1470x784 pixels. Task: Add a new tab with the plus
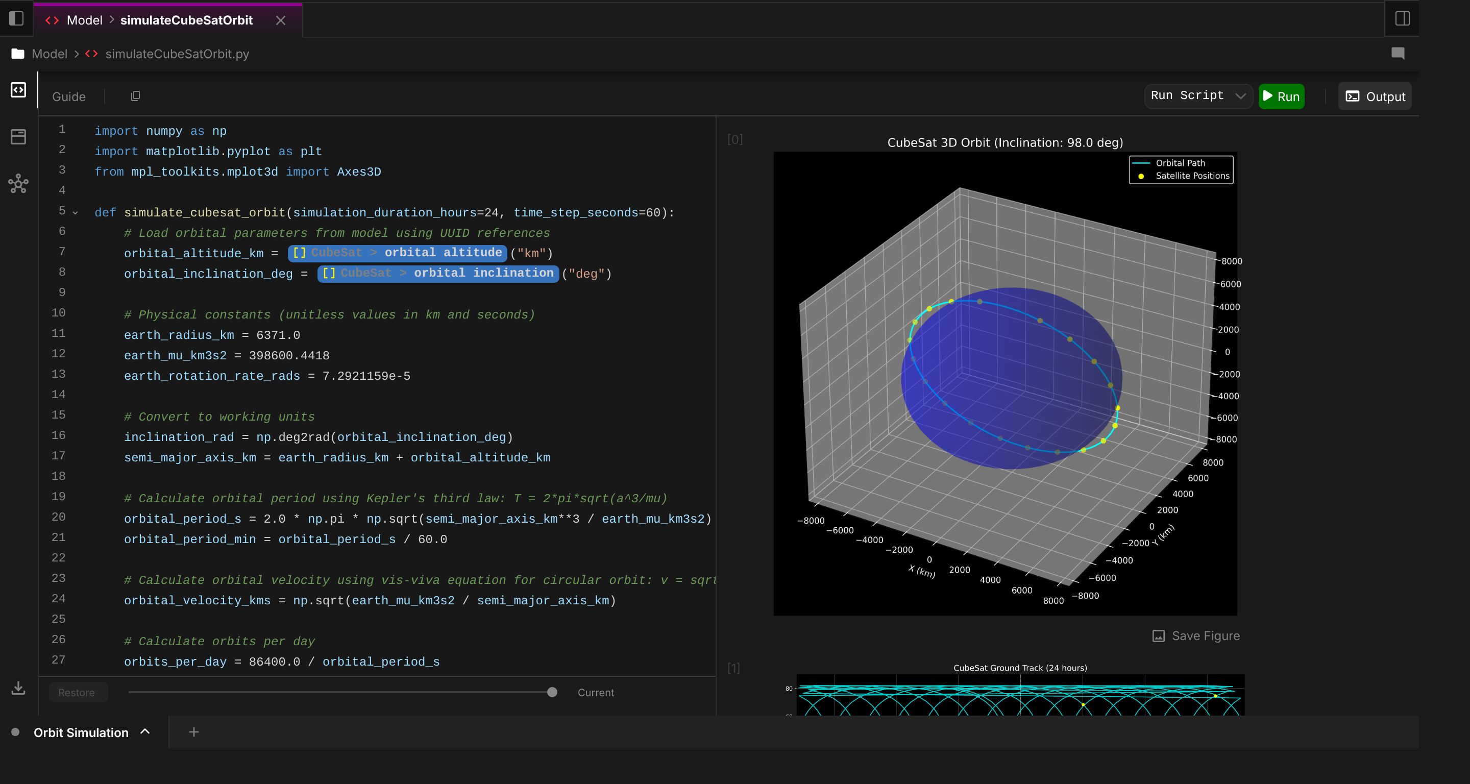pos(193,732)
